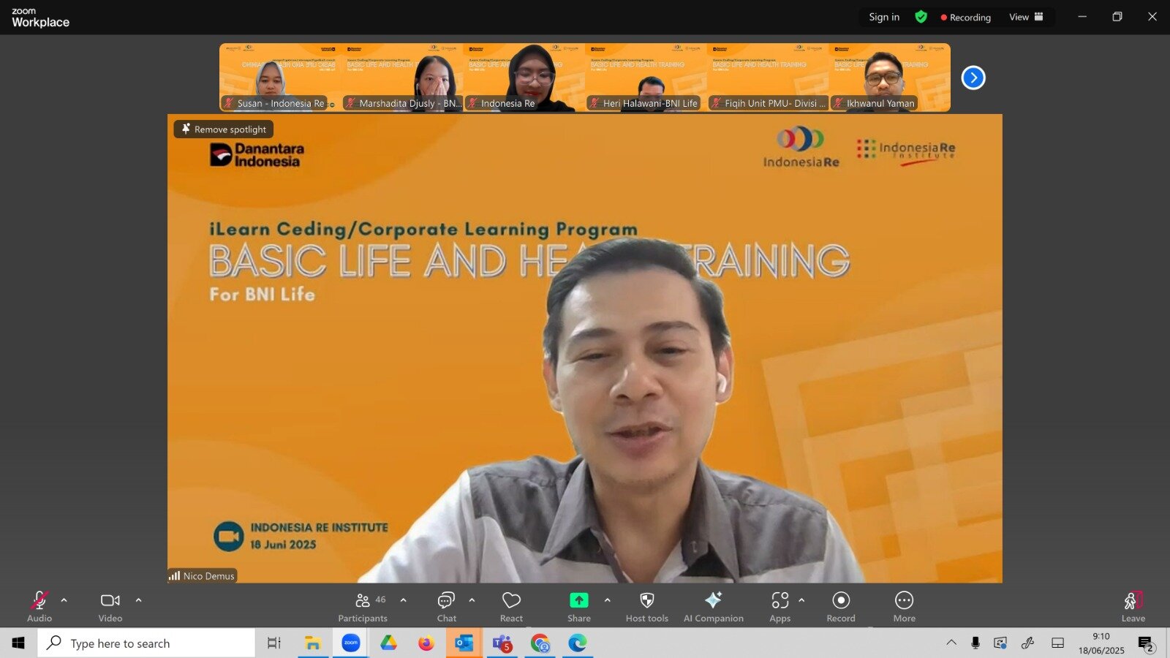Focus the Type here to search box
1170x658 pixels.
[146, 643]
